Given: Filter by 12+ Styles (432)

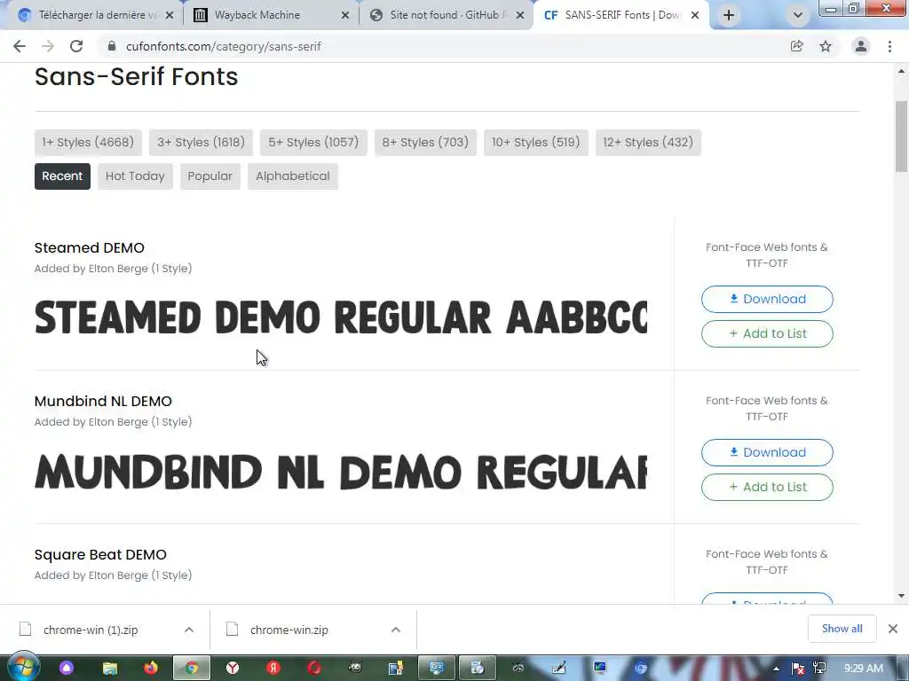Looking at the screenshot, I should (x=648, y=143).
